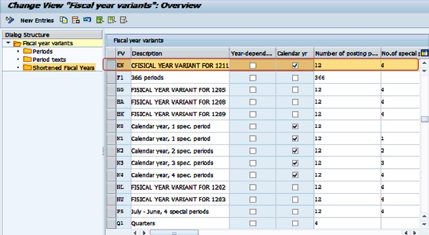
Task: Click the horizontal scrollbar thumb below table
Action: (x=174, y=233)
